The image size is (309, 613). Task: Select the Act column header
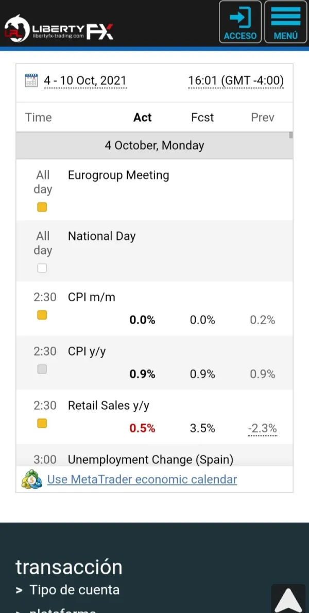[x=142, y=117]
